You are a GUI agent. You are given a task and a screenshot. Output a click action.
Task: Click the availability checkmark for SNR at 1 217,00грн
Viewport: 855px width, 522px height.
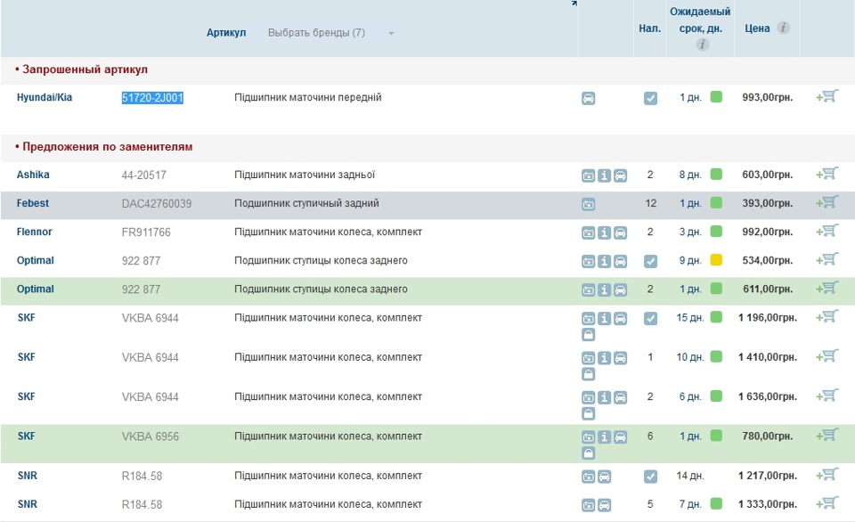(650, 477)
